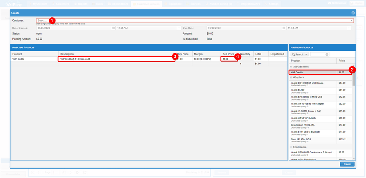Click the Total column header

click(x=261, y=54)
